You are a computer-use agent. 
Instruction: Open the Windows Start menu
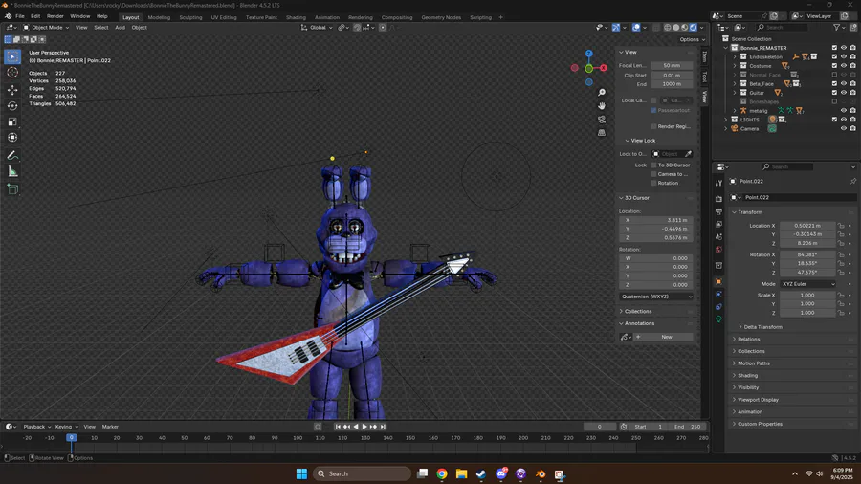(x=301, y=473)
